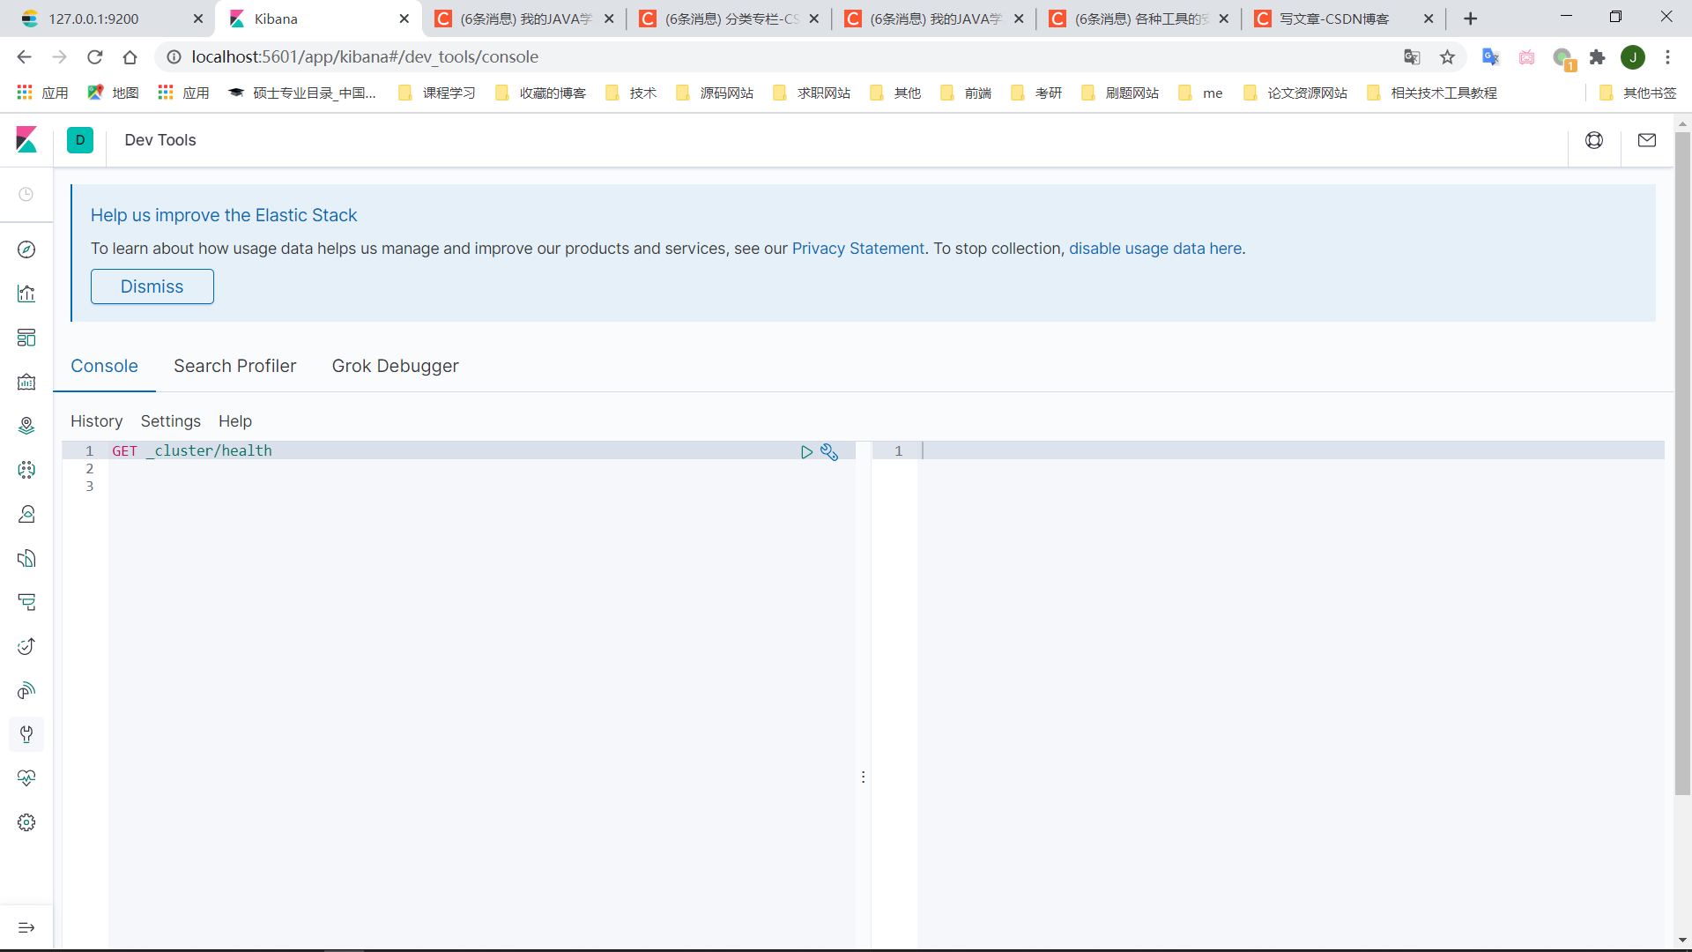
Task: Open request wrench options menu
Action: pos(829,452)
